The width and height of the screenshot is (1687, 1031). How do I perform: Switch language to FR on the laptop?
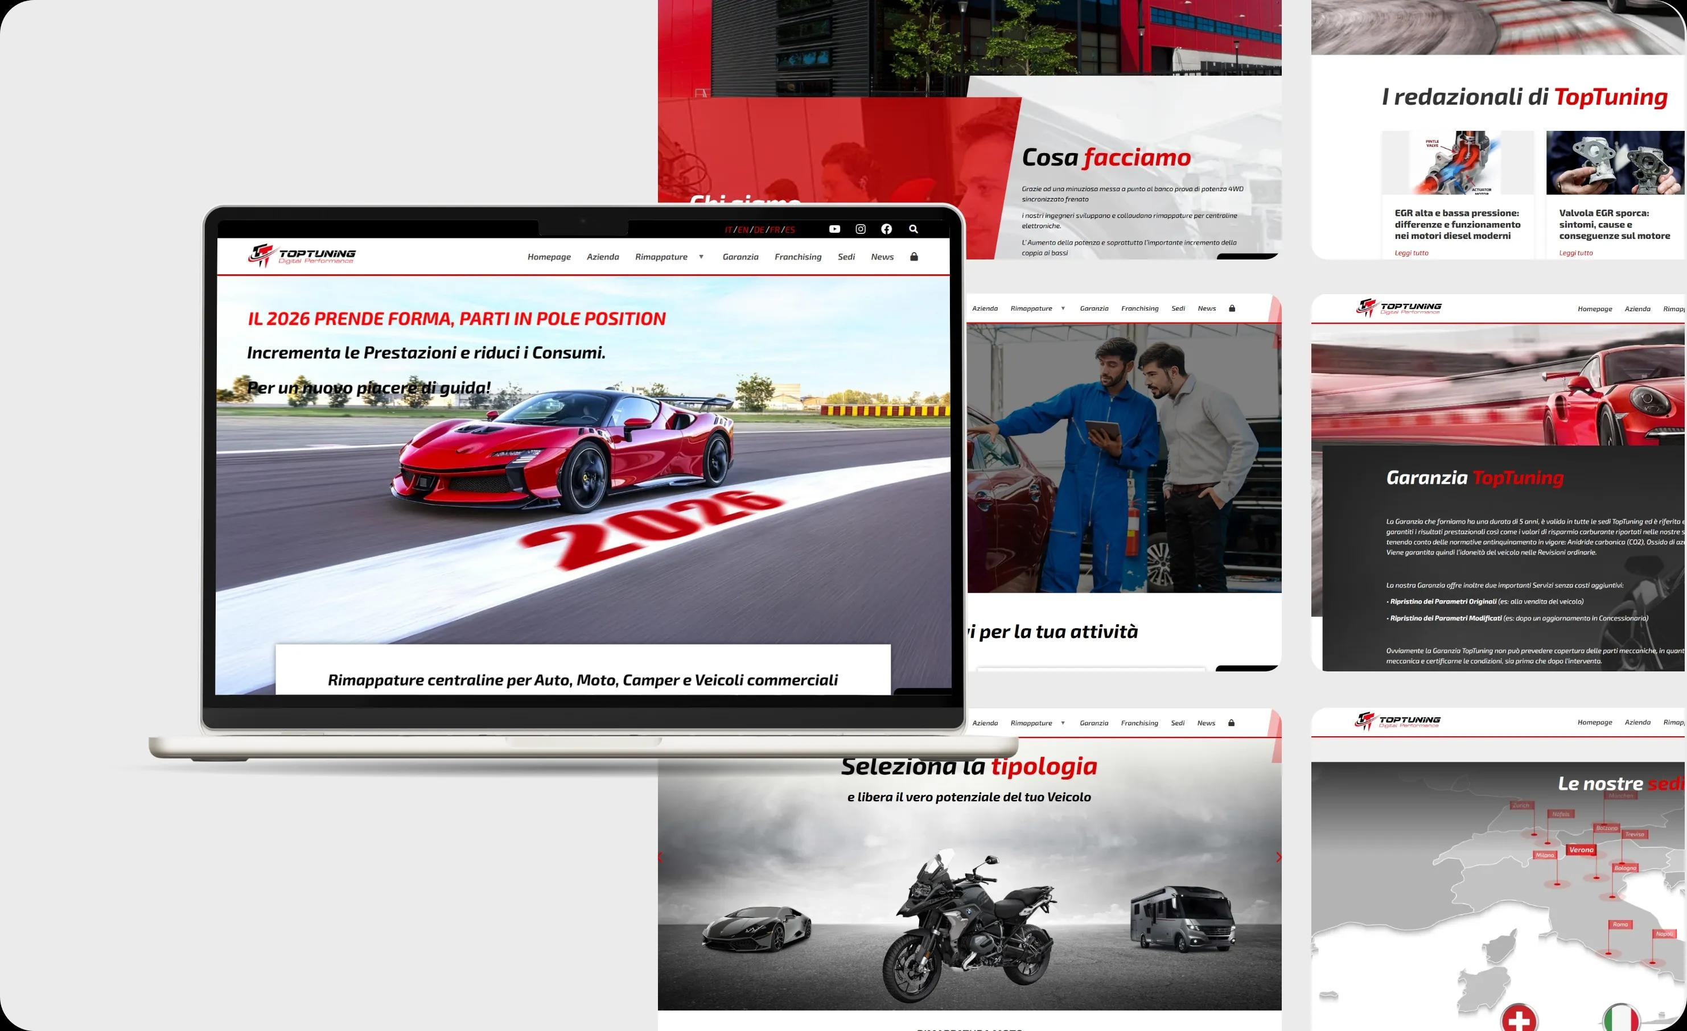click(x=775, y=230)
